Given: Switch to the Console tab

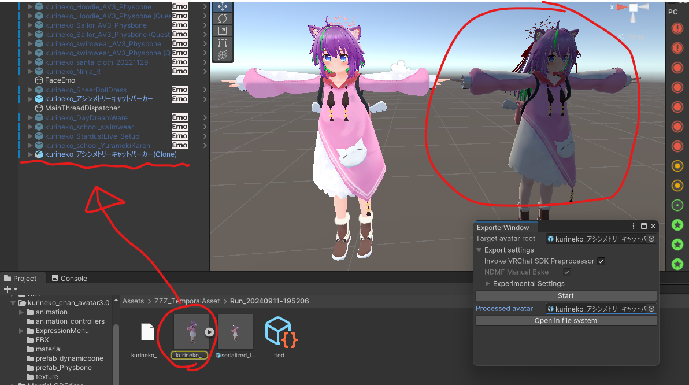Looking at the screenshot, I should pyautogui.click(x=69, y=278).
